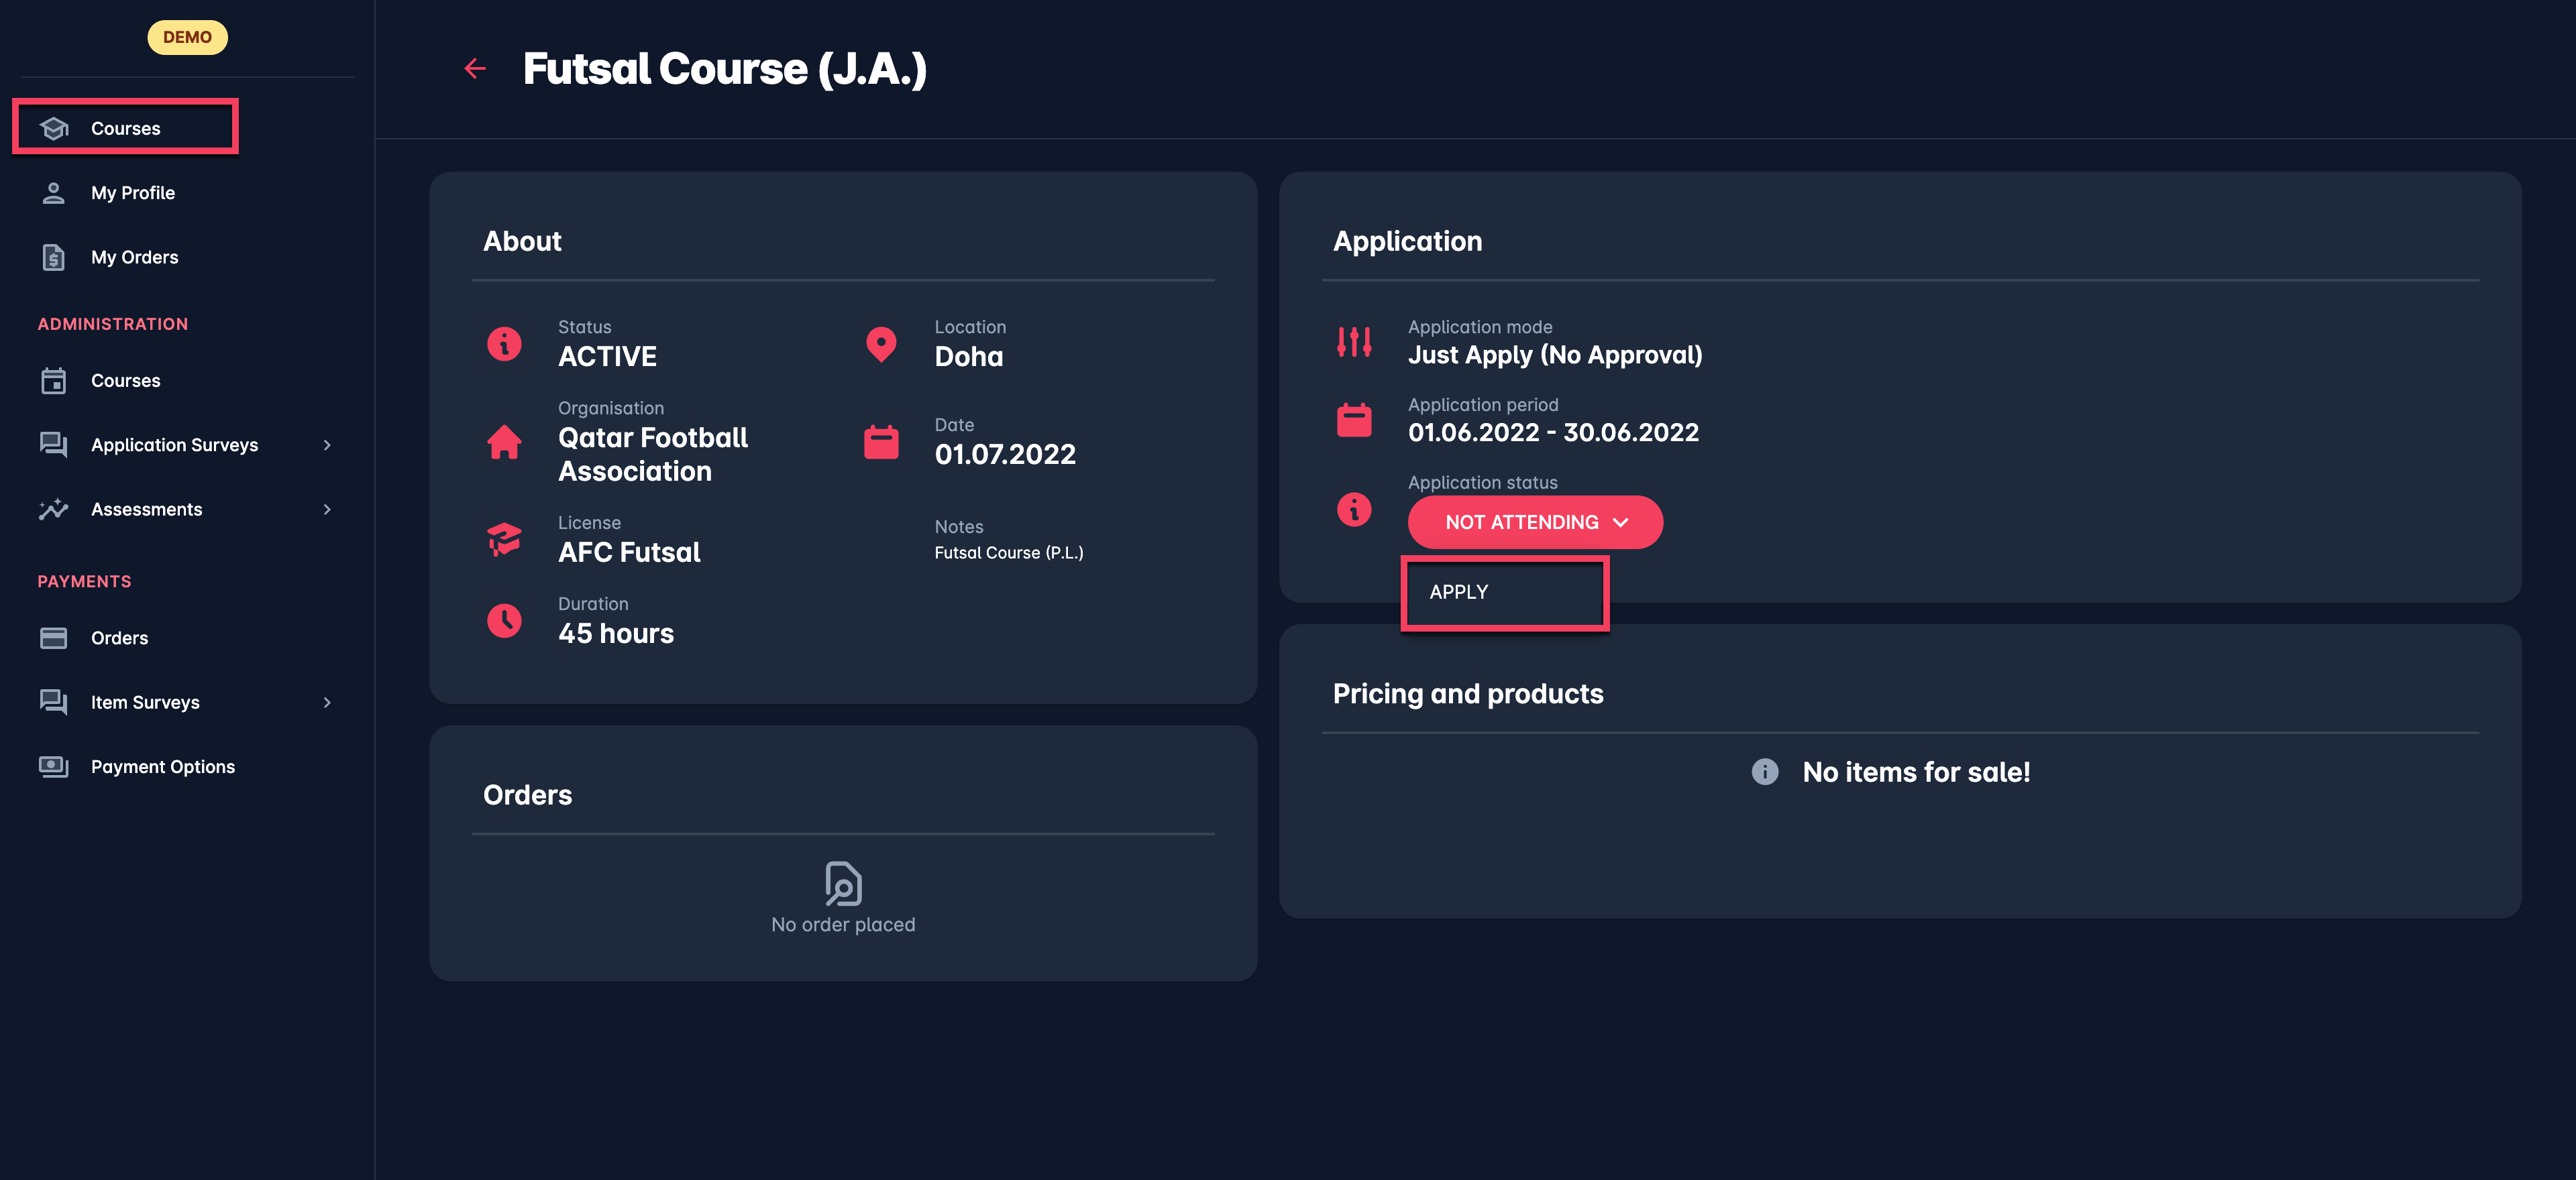Image resolution: width=2576 pixels, height=1180 pixels.
Task: Open the My Profile menu item
Action: 133,193
